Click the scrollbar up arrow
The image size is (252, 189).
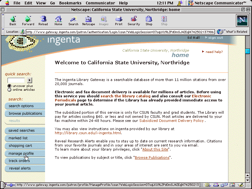point(248,175)
